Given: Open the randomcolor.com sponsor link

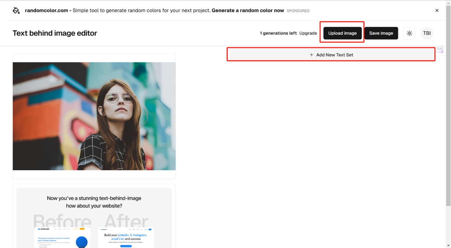Looking at the screenshot, I should click(x=46, y=11).
